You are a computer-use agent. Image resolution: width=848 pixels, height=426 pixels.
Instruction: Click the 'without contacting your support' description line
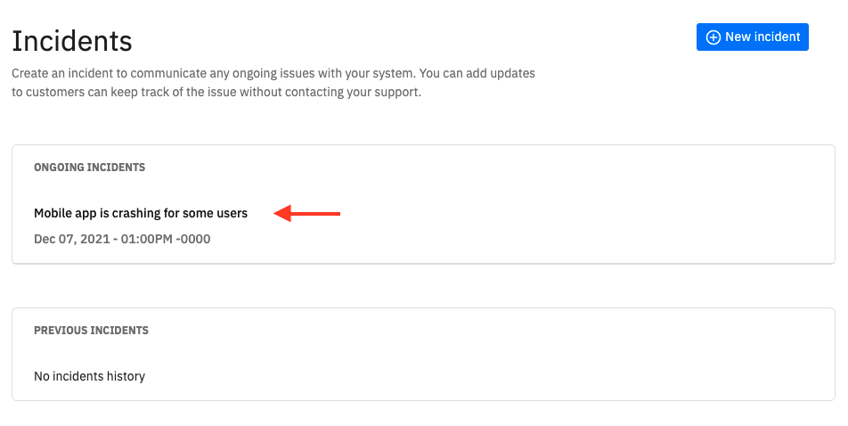tap(216, 92)
